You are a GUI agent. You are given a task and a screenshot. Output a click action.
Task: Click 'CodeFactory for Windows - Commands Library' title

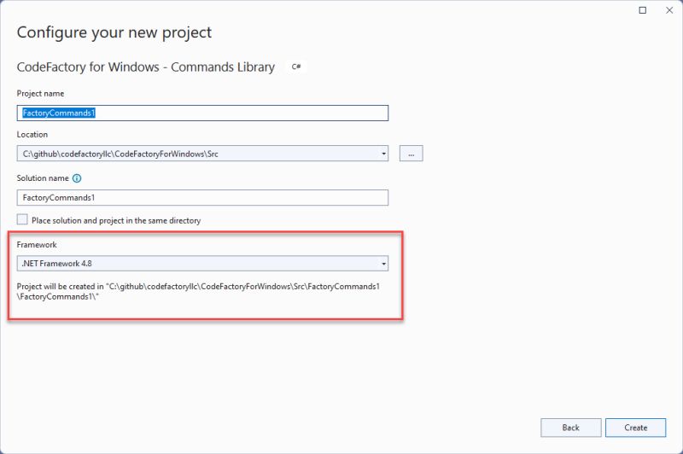pyautogui.click(x=145, y=67)
